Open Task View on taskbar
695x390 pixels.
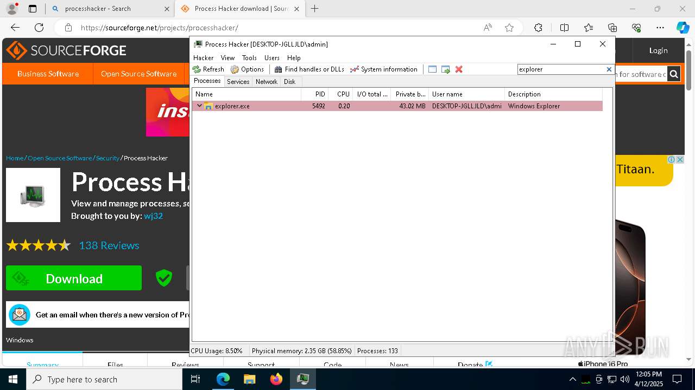tap(196, 379)
